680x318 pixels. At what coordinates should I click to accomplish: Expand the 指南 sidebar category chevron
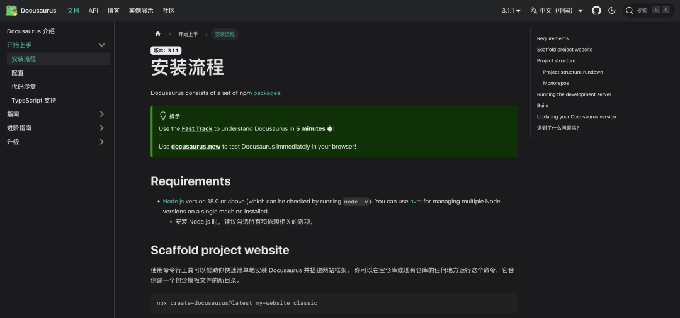click(101, 114)
